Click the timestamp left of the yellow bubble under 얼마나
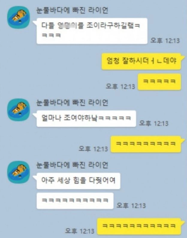 click(x=93, y=149)
